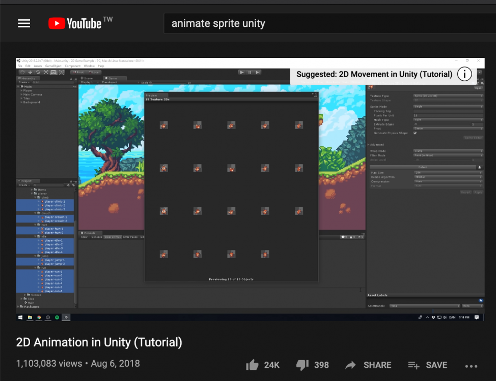This screenshot has width=496, height=381.
Task: Open the Max Size dropdown
Action: coord(448,173)
